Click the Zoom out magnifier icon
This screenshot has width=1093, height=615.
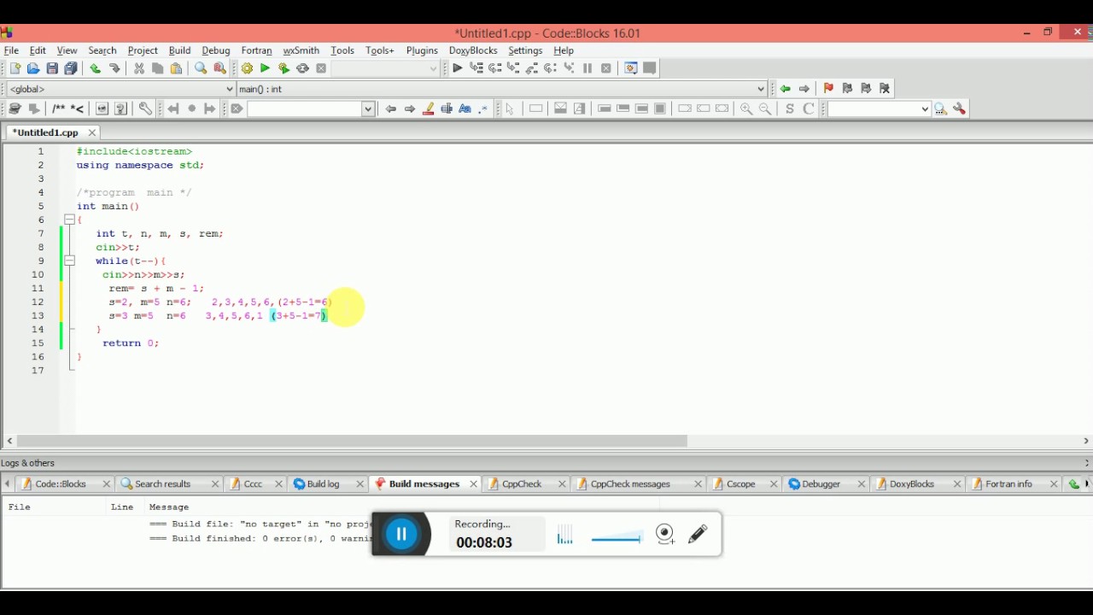[765, 108]
